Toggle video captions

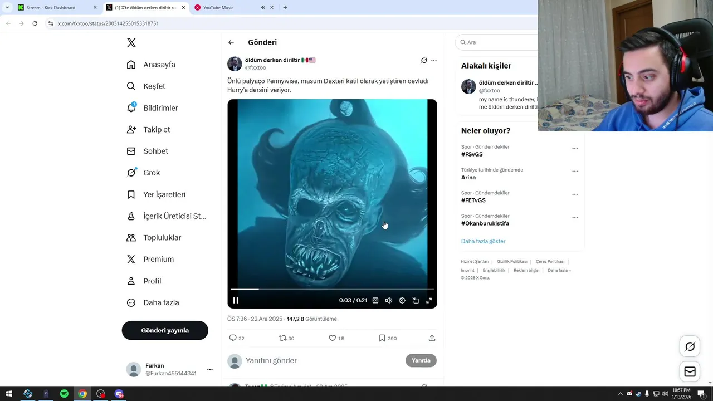(x=375, y=300)
